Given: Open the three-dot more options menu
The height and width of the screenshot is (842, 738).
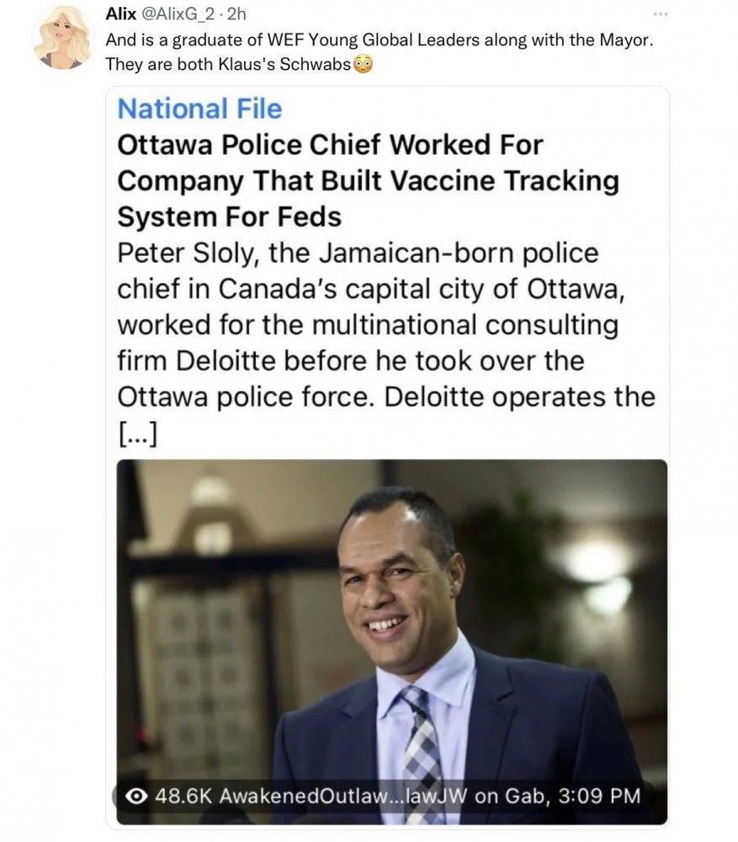Looking at the screenshot, I should coord(661,14).
